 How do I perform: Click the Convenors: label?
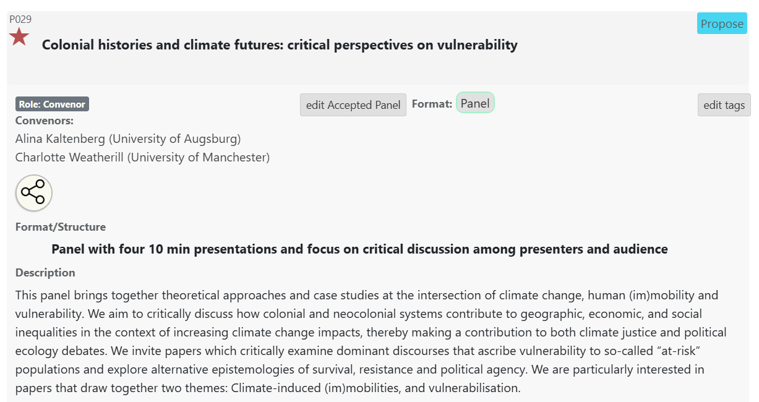[x=45, y=121]
